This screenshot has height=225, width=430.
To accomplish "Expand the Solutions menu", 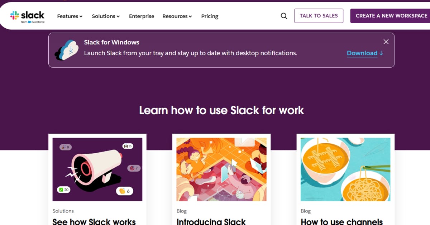I will click(106, 16).
